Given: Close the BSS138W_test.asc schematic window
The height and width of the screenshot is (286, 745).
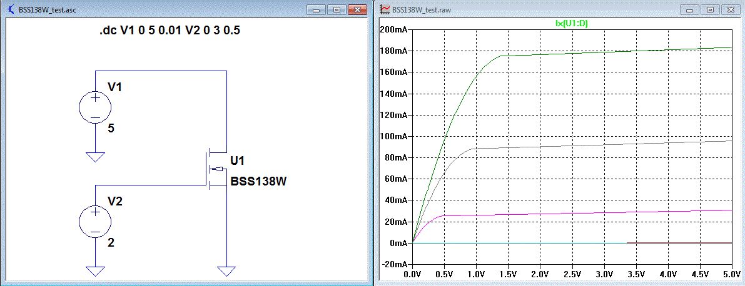Looking at the screenshot, I should click(357, 9).
